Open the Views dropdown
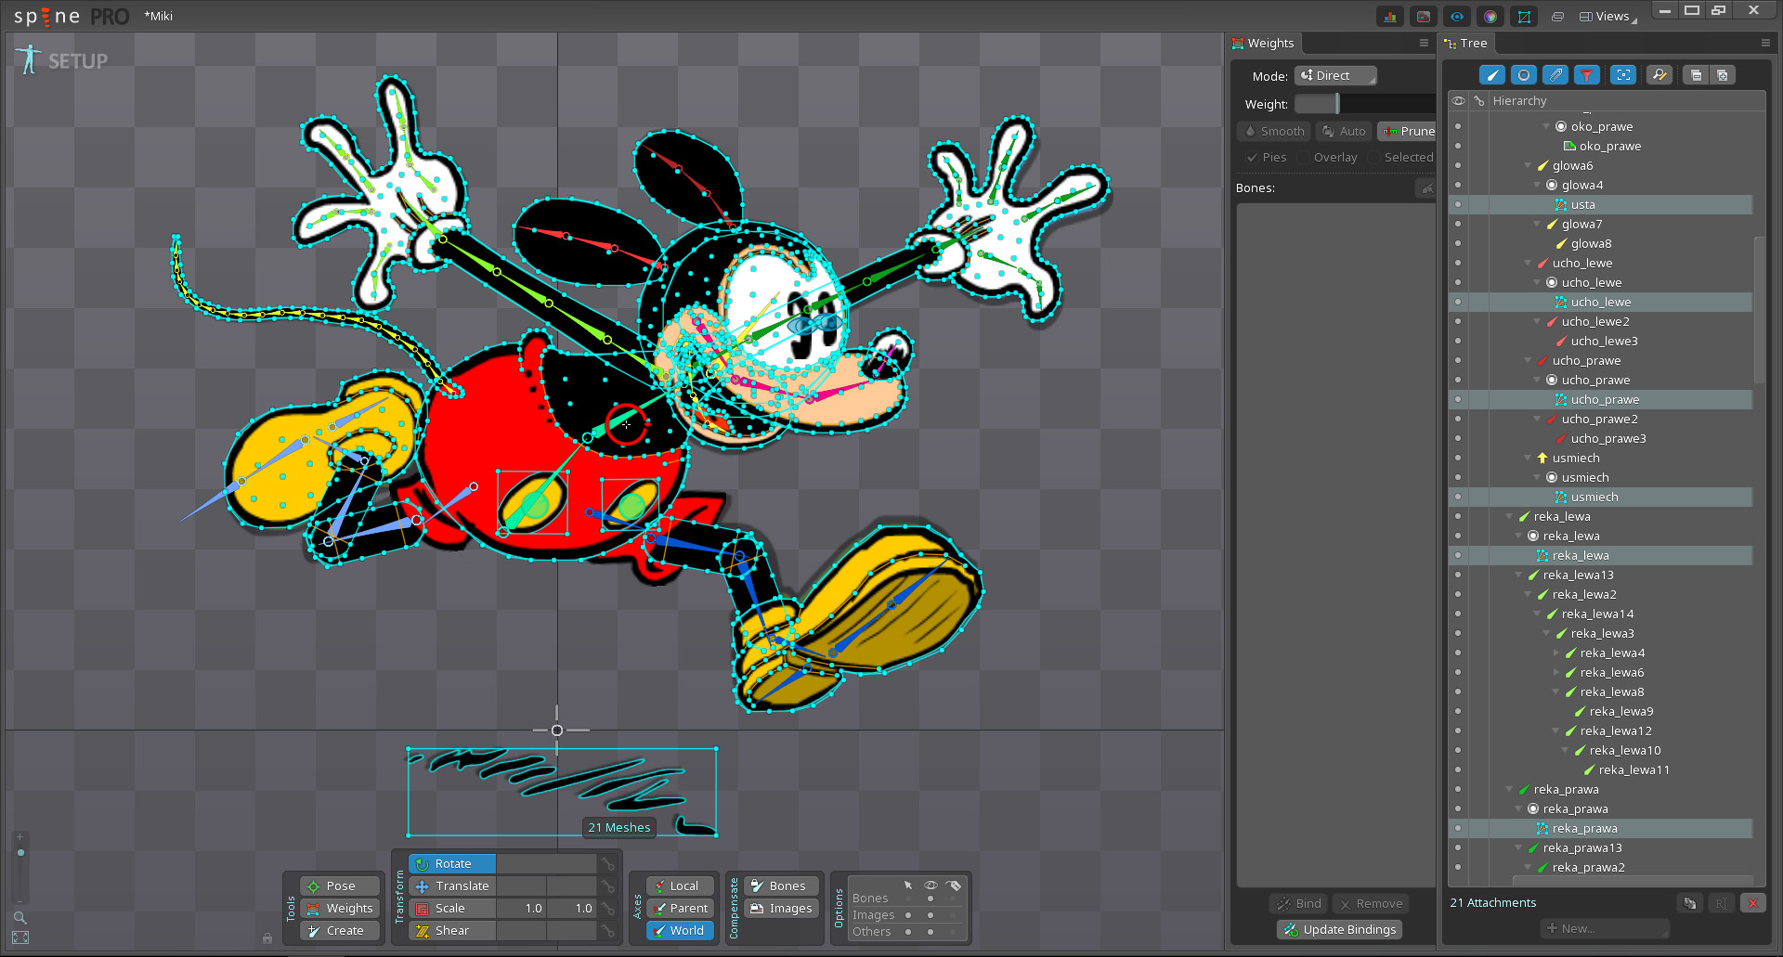 1606,16
